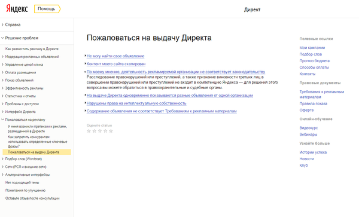Rate the article three stars
This screenshot has width=359, height=217.
click(x=100, y=131)
